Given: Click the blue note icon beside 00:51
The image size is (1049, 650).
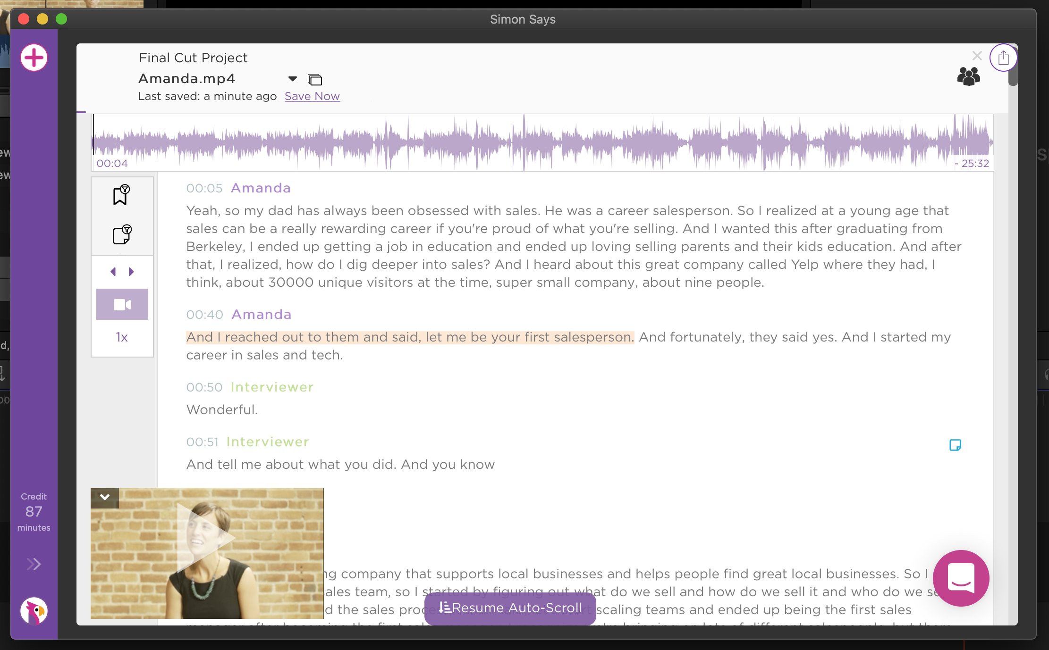Looking at the screenshot, I should tap(955, 445).
